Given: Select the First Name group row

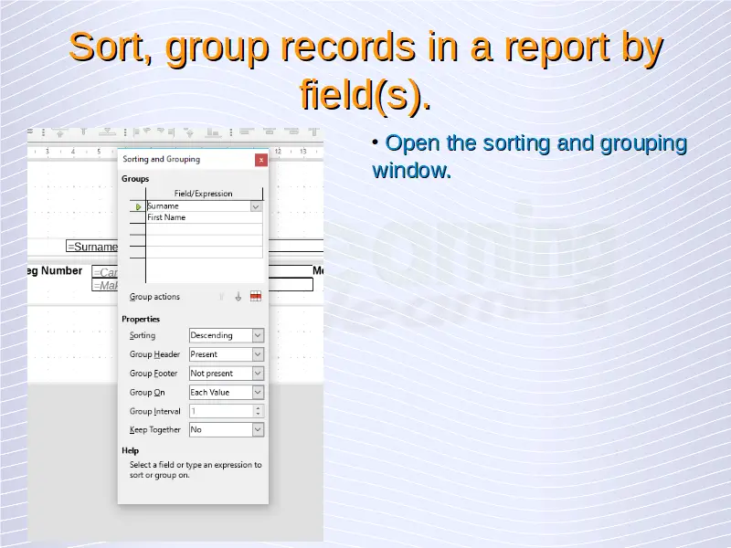Looking at the screenshot, I should click(x=204, y=217).
